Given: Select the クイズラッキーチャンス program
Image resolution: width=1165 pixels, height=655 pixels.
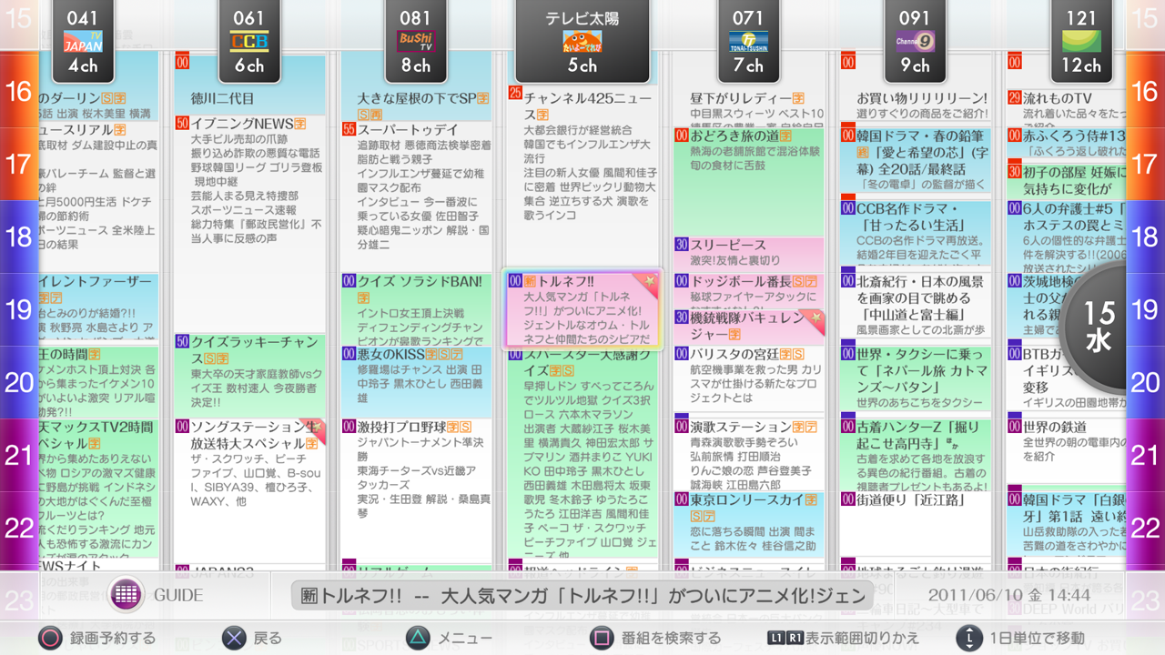Looking at the screenshot, I should point(249,376).
